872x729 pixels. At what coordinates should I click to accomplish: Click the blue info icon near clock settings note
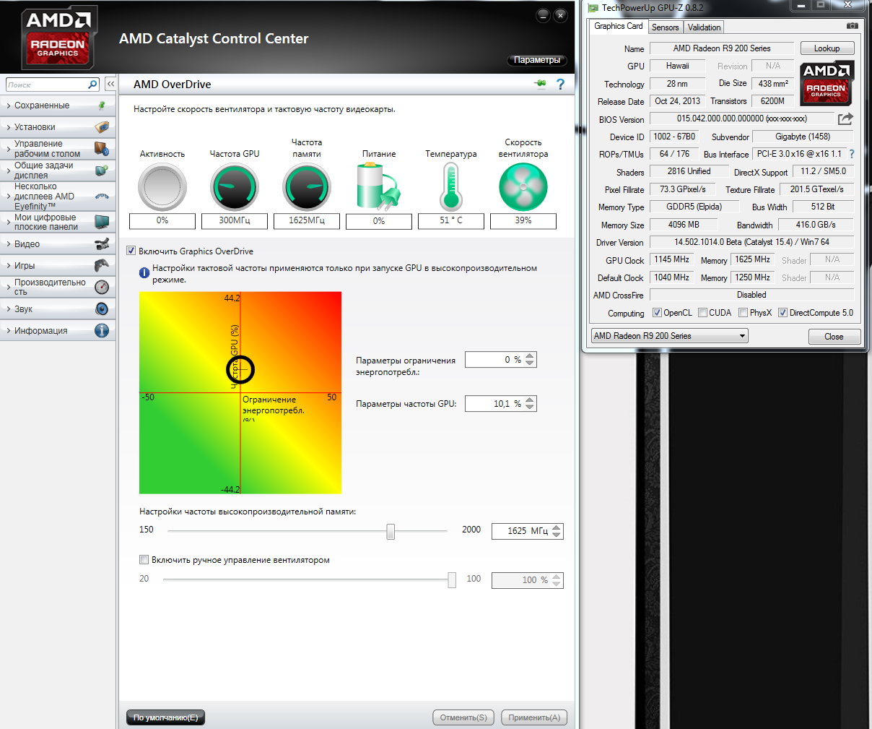pyautogui.click(x=144, y=273)
